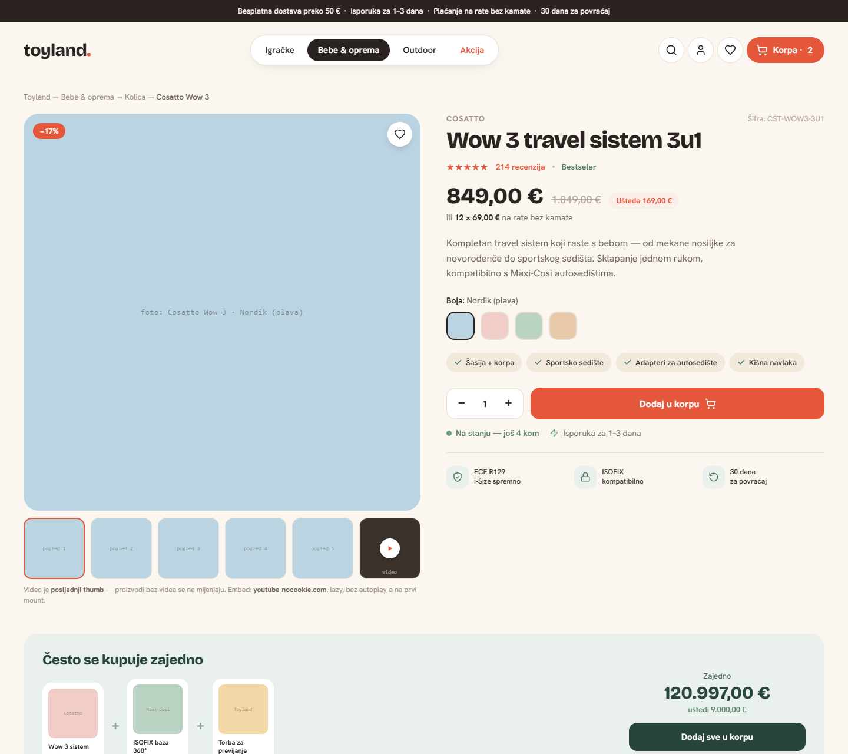Go to Toyland breadcrumb link

point(37,97)
